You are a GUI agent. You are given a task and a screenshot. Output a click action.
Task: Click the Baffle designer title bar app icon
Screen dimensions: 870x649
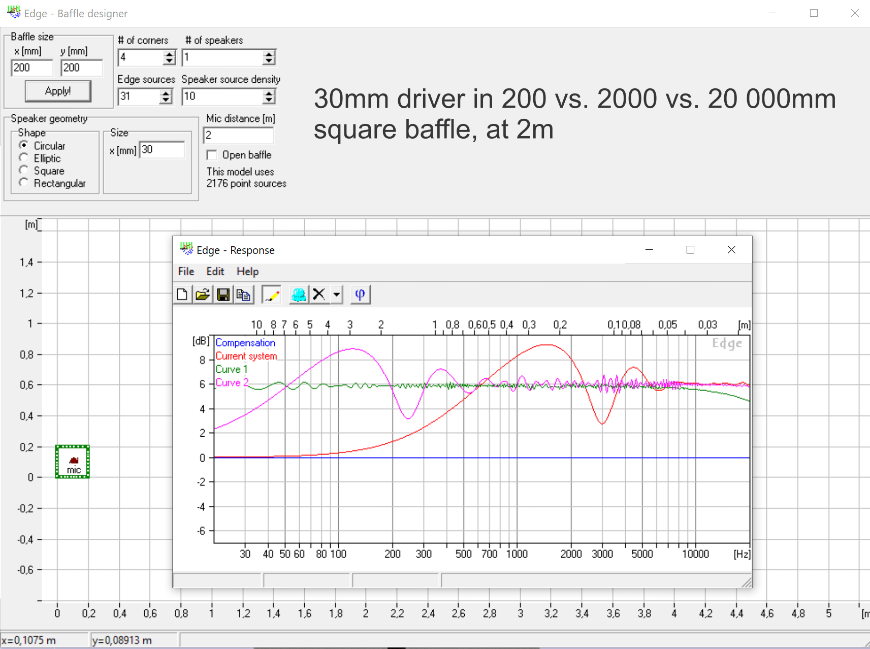pyautogui.click(x=14, y=12)
